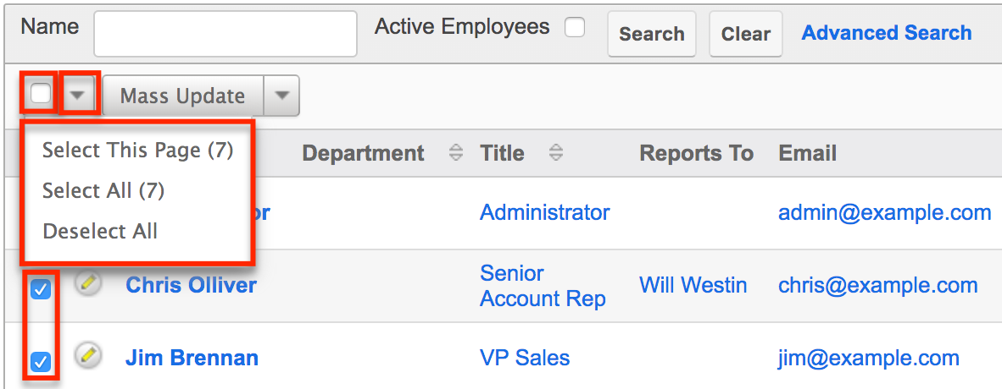Viewport: 1002px width, 389px height.
Task: Expand the Mass Update dropdown arrow
Action: pos(282,96)
